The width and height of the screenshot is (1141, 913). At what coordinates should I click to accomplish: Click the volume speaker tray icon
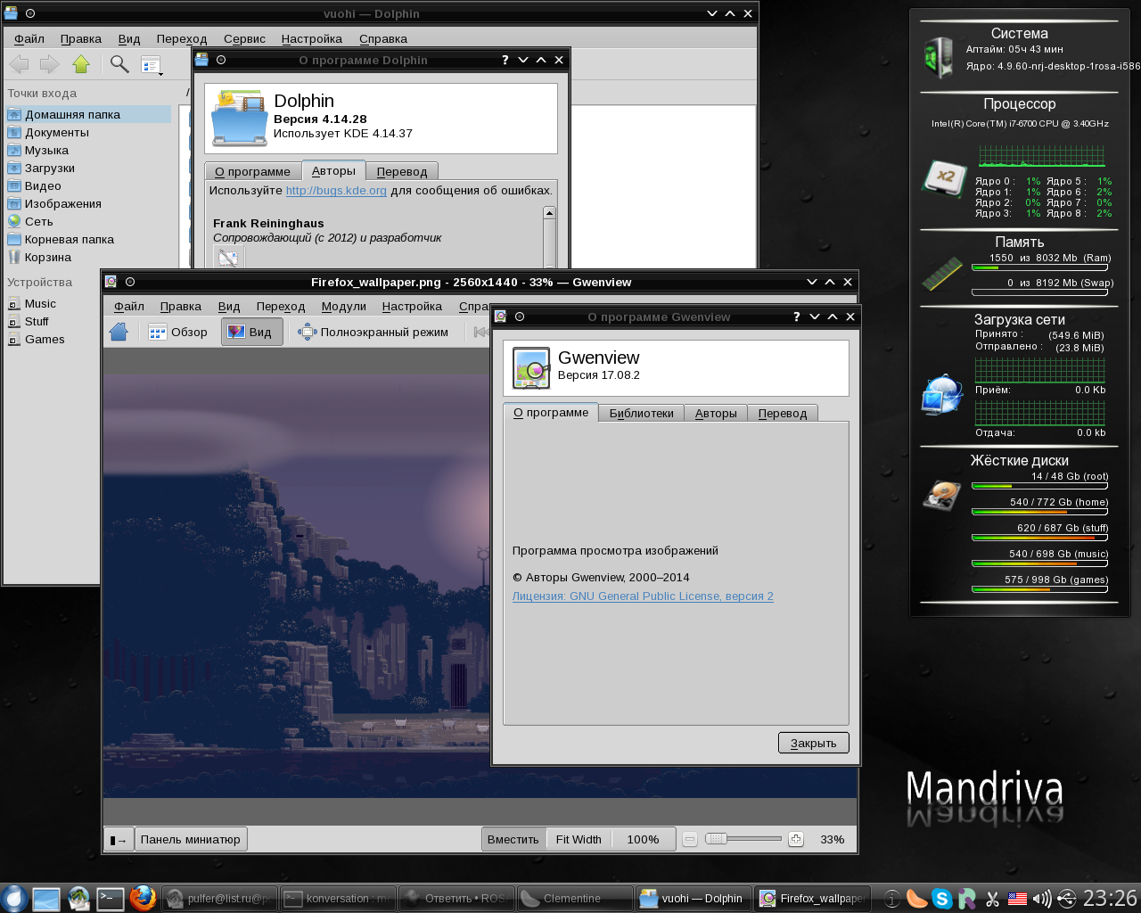coord(1041,899)
